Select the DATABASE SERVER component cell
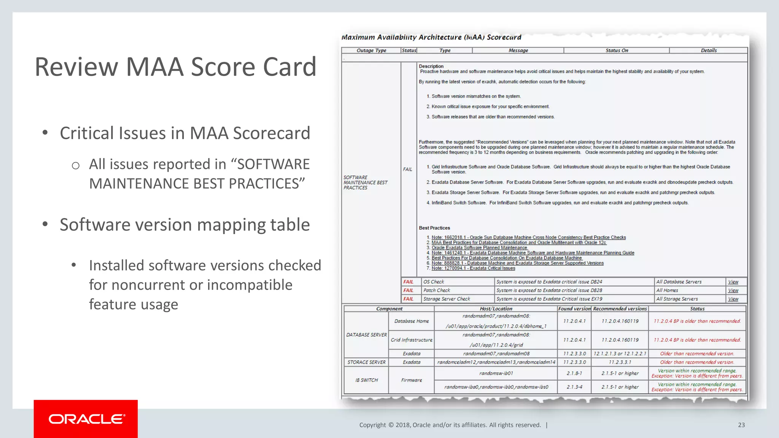779x438 pixels. coord(366,335)
